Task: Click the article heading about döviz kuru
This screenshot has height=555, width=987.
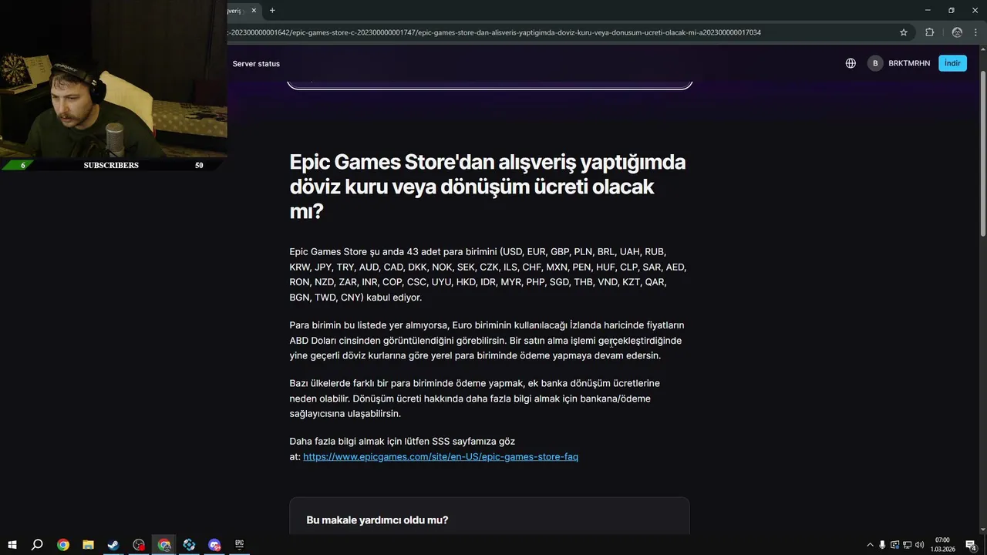Action: [x=487, y=187]
